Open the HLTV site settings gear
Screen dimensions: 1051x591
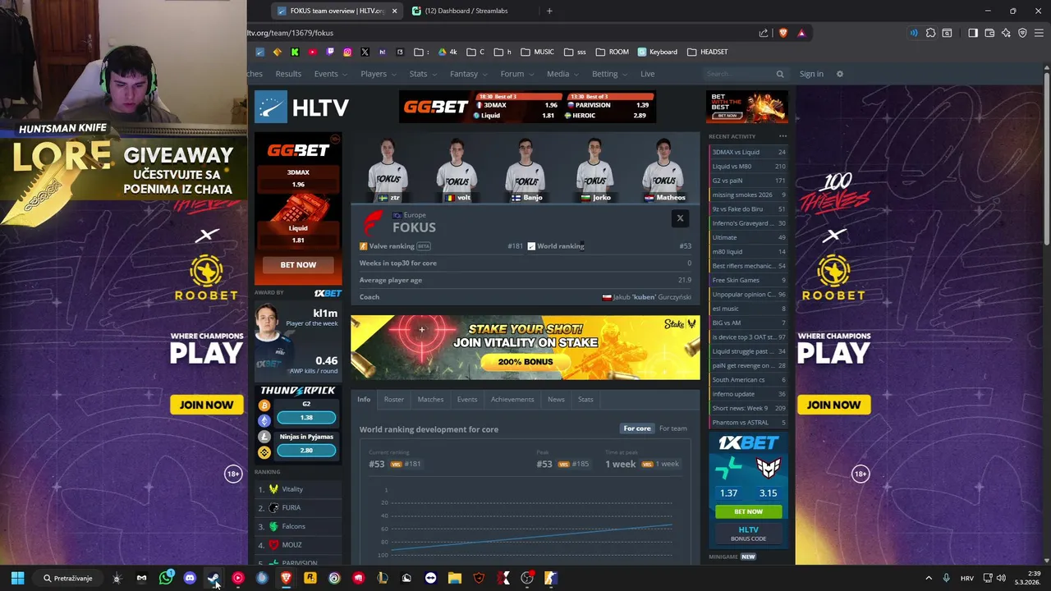click(x=839, y=74)
